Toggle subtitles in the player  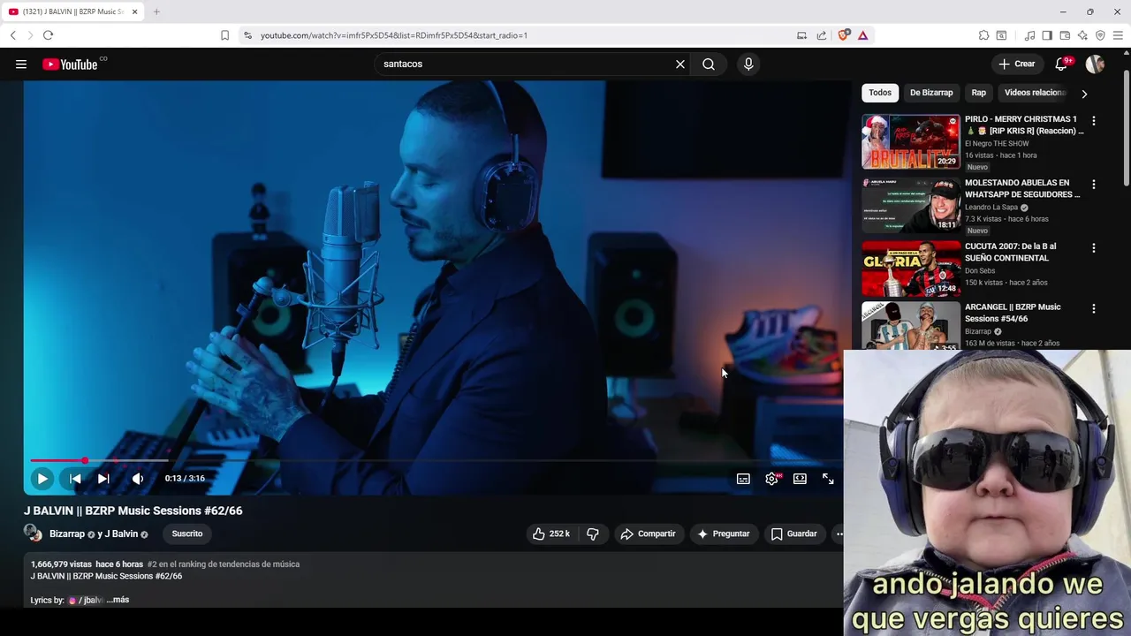pyautogui.click(x=743, y=479)
